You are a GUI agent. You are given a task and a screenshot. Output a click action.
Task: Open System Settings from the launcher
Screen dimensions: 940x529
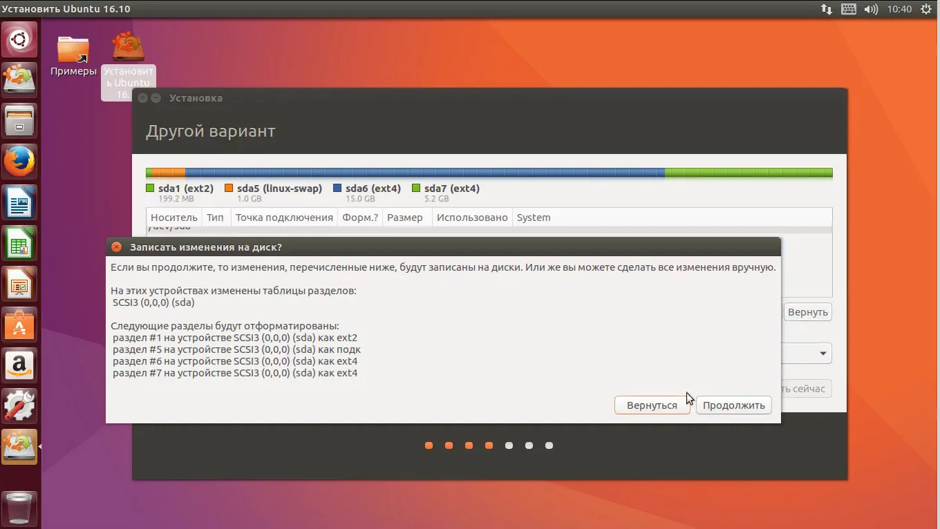19,406
